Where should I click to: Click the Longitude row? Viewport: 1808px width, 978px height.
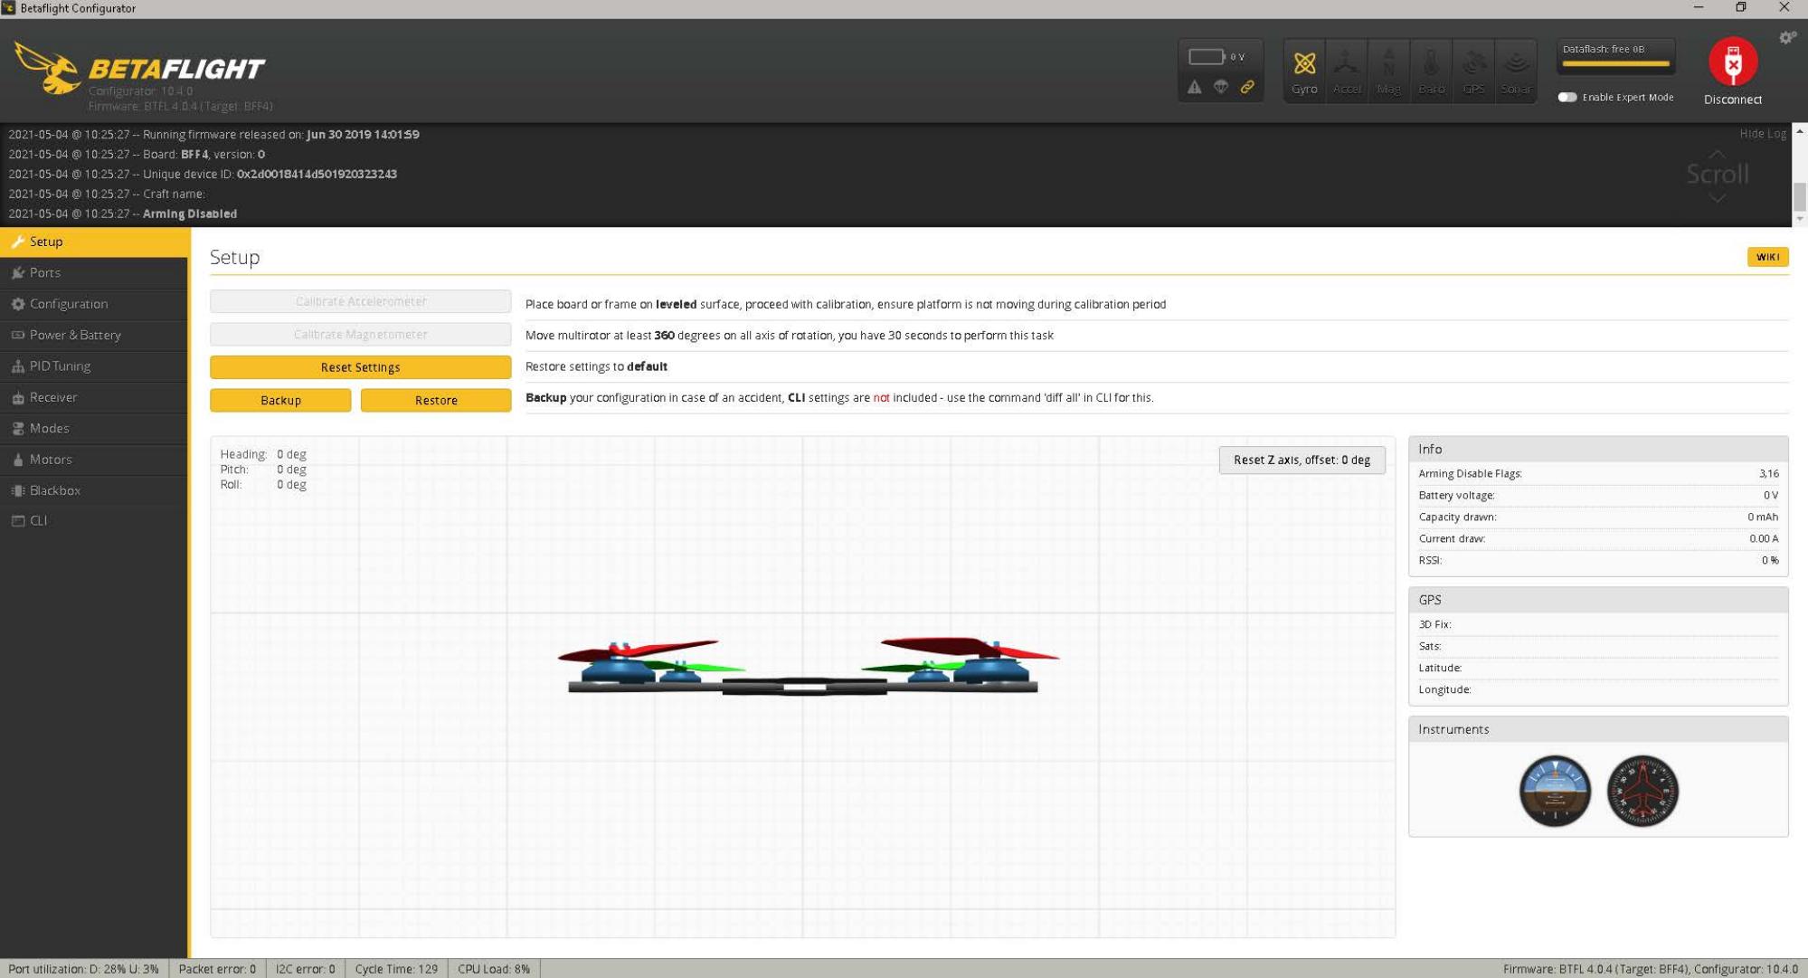[1598, 689]
